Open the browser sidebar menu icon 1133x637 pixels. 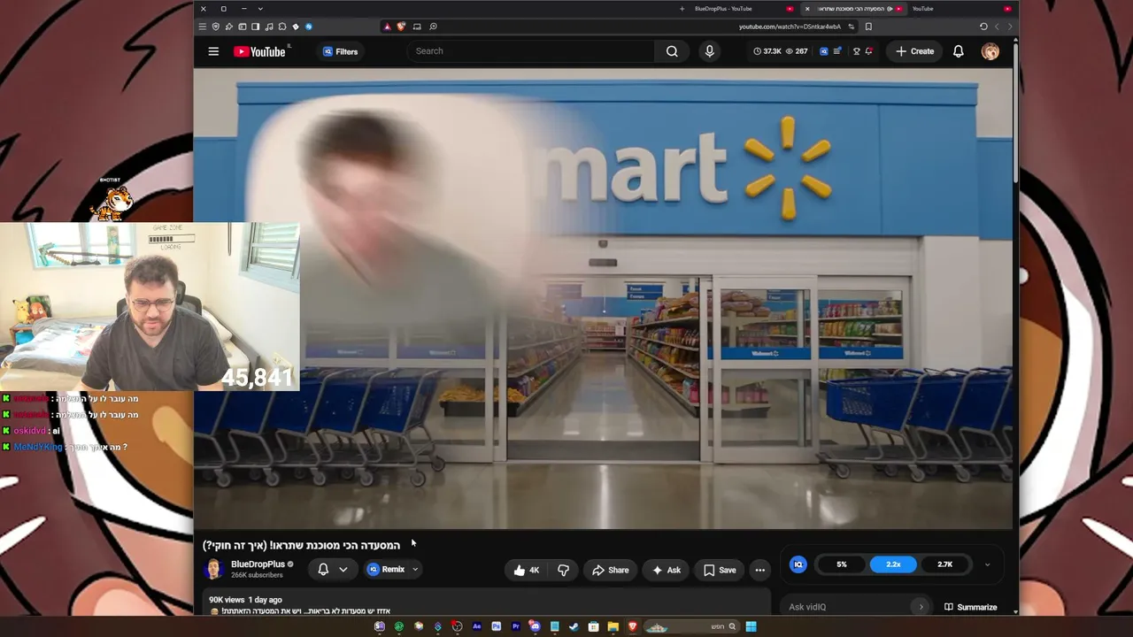click(202, 27)
